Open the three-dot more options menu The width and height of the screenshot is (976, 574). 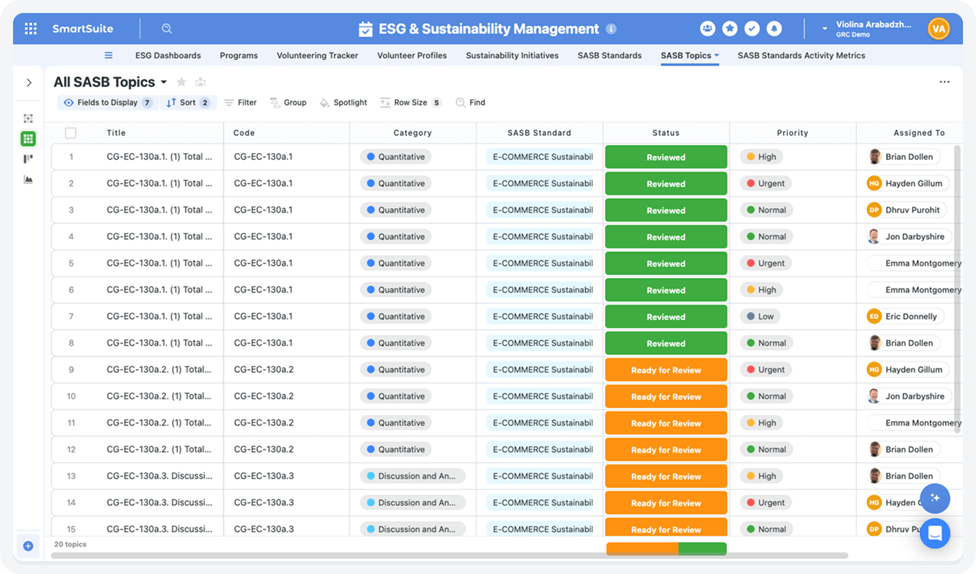click(944, 82)
